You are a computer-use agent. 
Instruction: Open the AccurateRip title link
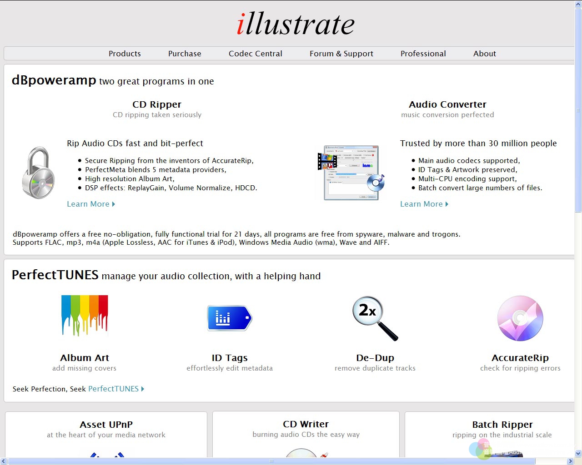pyautogui.click(x=520, y=358)
